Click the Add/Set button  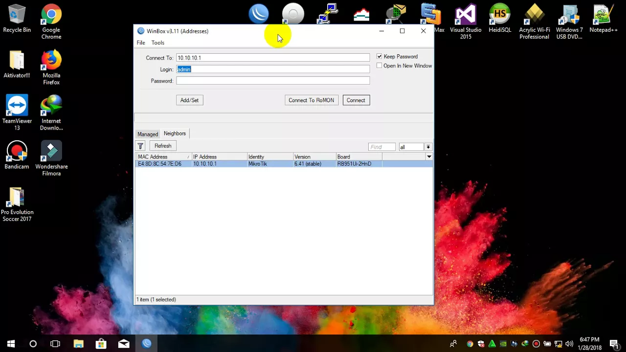189,100
